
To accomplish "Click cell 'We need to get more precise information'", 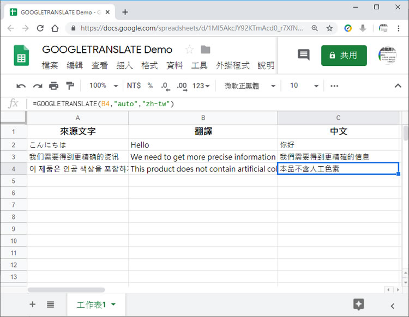I will pyautogui.click(x=203, y=157).
